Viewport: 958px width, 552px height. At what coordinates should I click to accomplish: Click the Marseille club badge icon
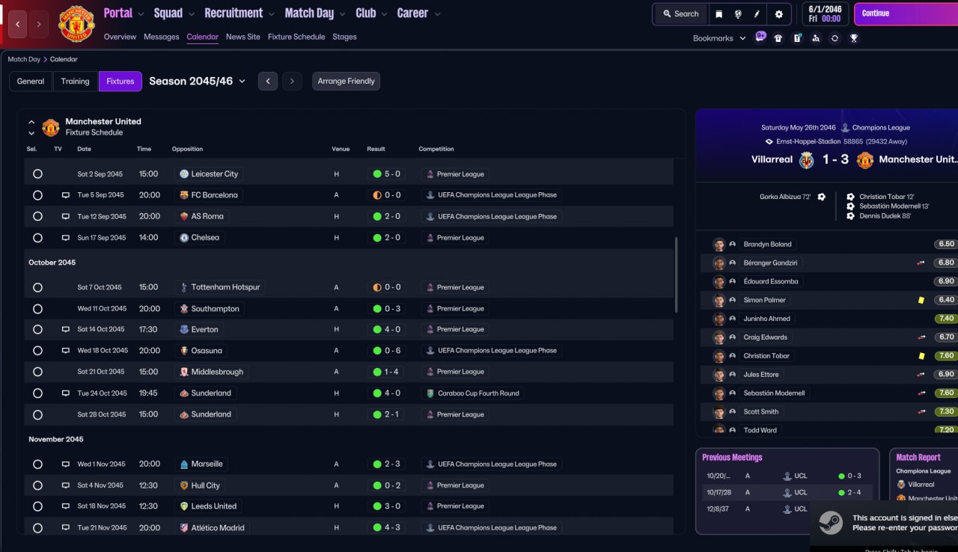point(184,464)
